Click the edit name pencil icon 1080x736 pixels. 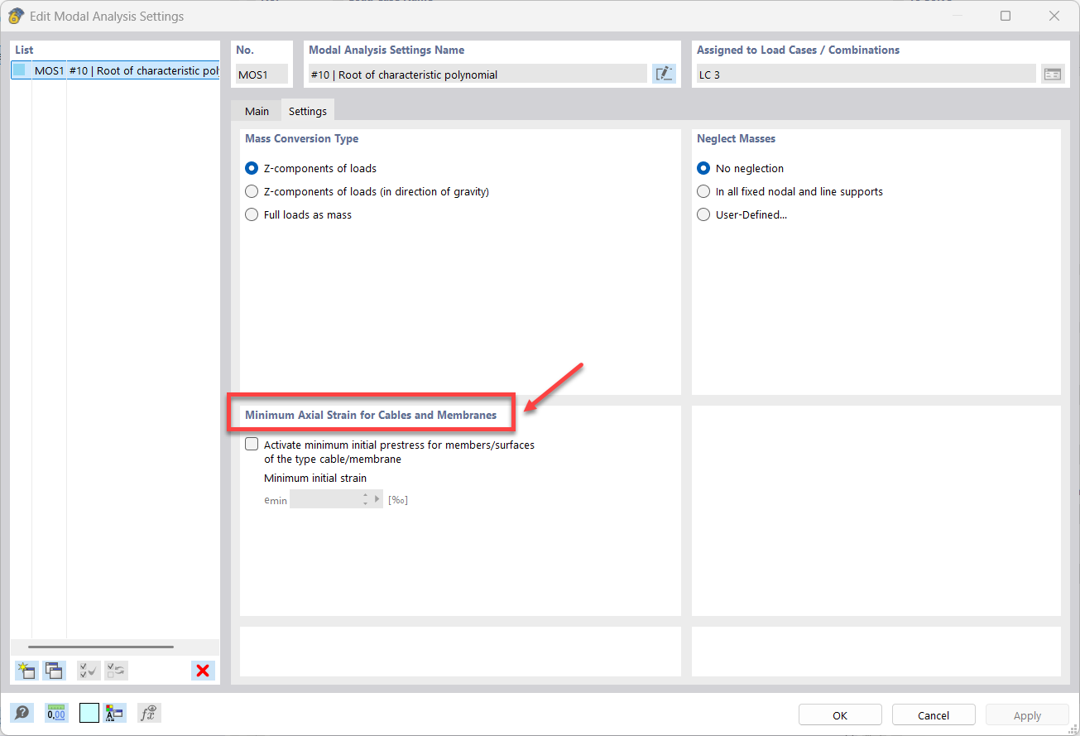pos(664,74)
